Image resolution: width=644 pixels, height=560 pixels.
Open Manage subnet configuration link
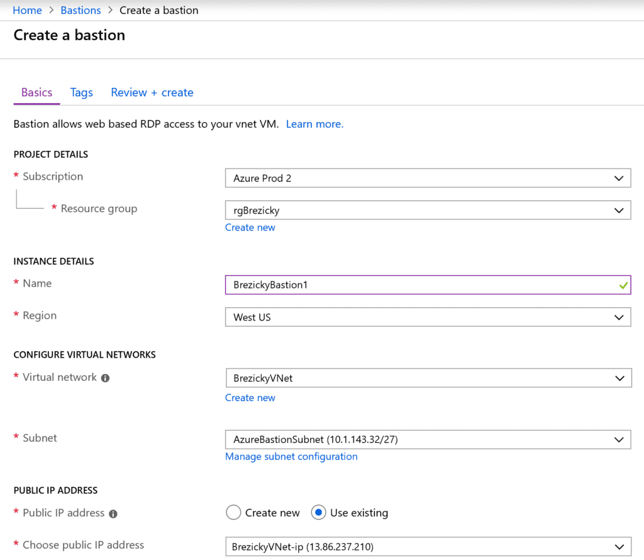291,456
